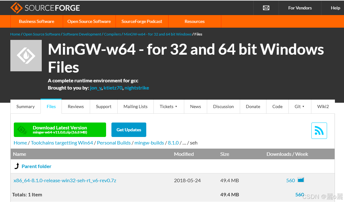Screen dimensions: 344x202
Task: Go to the Reviews tab
Action: 76,106
